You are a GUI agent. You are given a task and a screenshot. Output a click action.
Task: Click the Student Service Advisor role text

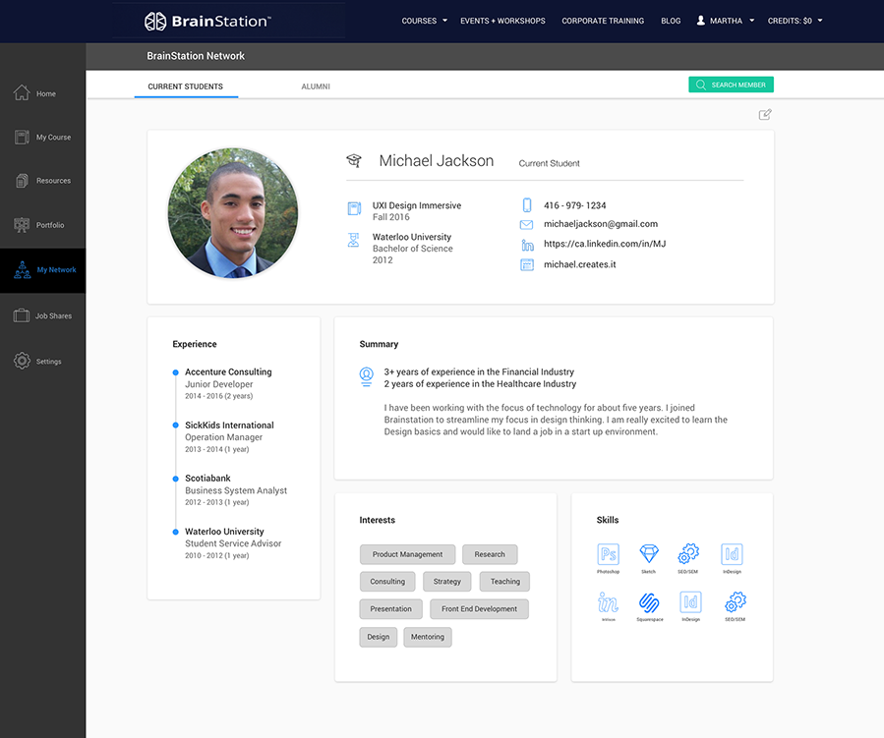[233, 543]
